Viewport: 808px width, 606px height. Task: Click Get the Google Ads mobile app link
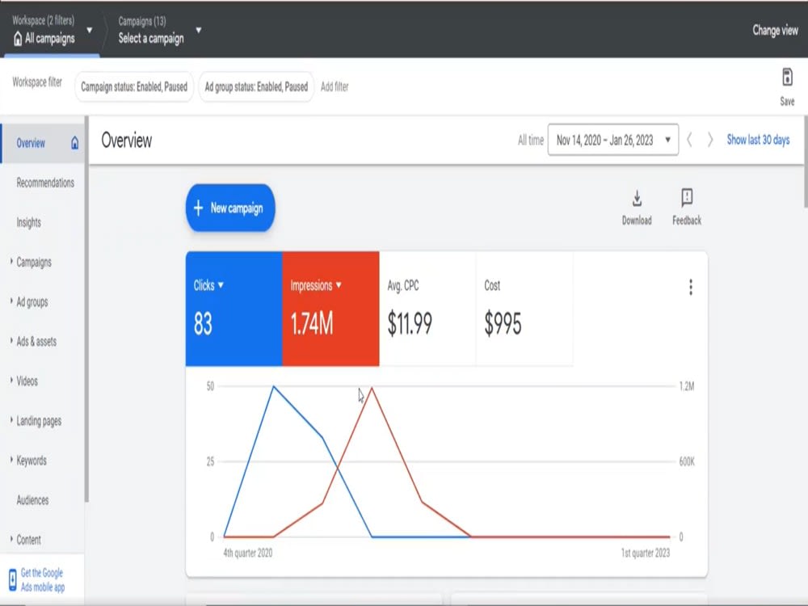click(x=42, y=579)
